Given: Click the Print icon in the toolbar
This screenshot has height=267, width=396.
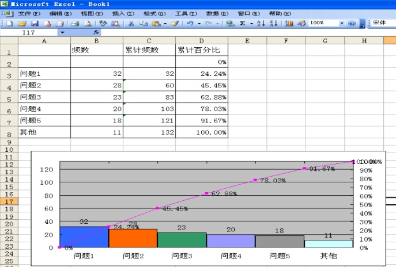Looking at the screenshot, I should [x=74, y=24].
